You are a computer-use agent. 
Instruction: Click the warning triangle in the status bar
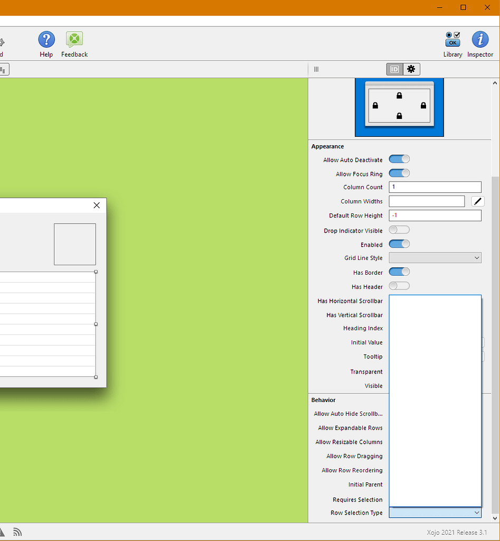pyautogui.click(x=3, y=532)
